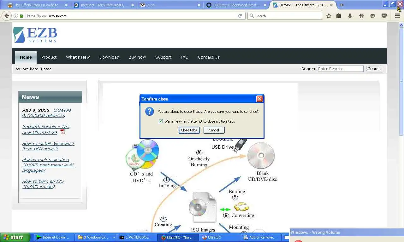Image resolution: width=404 pixels, height=242 pixels.
Task: Open the Support navigation item
Action: 163,57
